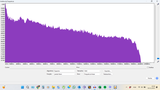Open Excel from the taskbar
The height and width of the screenshot is (90, 160).
(100, 87)
